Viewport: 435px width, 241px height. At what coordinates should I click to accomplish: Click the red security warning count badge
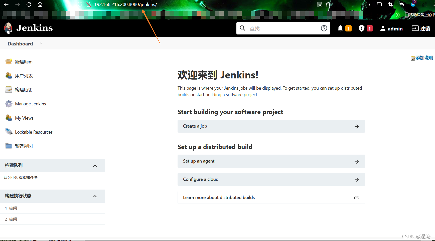pyautogui.click(x=370, y=28)
